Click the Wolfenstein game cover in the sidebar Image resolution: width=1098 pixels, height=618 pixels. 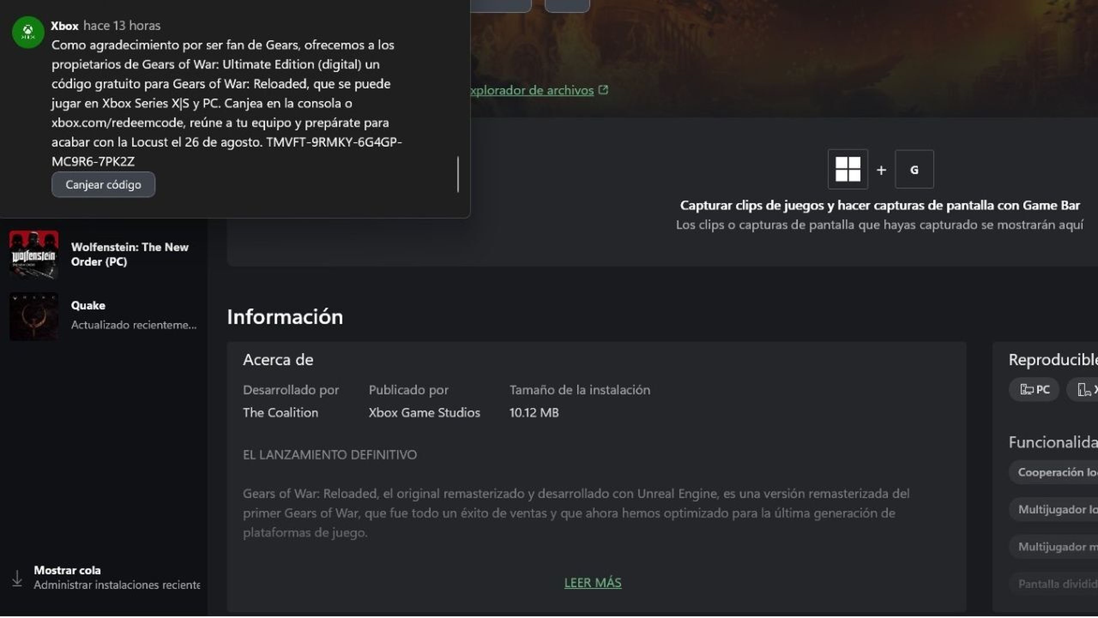pos(34,254)
